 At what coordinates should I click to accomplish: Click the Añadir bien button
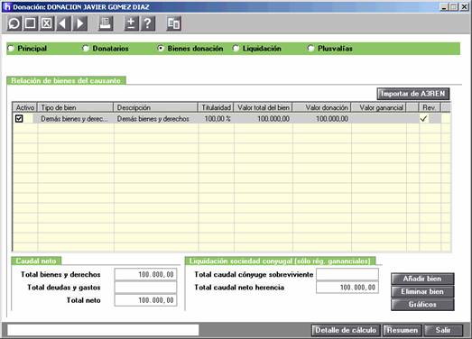coord(422,279)
